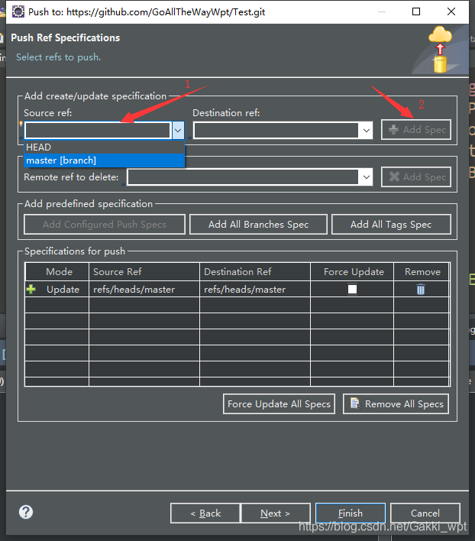Viewport: 475px width, 541px height.
Task: Click the Force Update column header
Action: click(352, 272)
